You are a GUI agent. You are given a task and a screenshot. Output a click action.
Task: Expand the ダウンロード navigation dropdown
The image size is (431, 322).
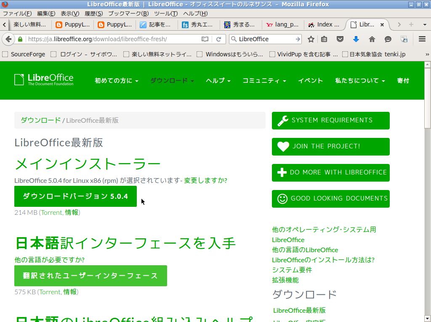pyautogui.click(x=172, y=81)
